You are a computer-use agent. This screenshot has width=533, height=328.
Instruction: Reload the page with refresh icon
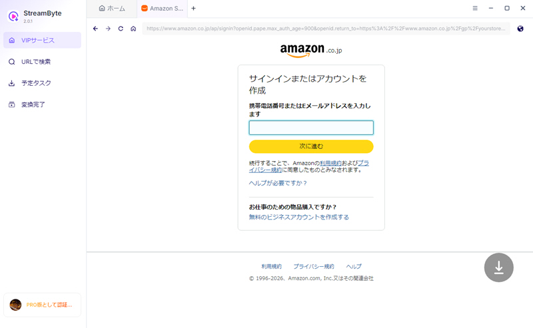[121, 29]
